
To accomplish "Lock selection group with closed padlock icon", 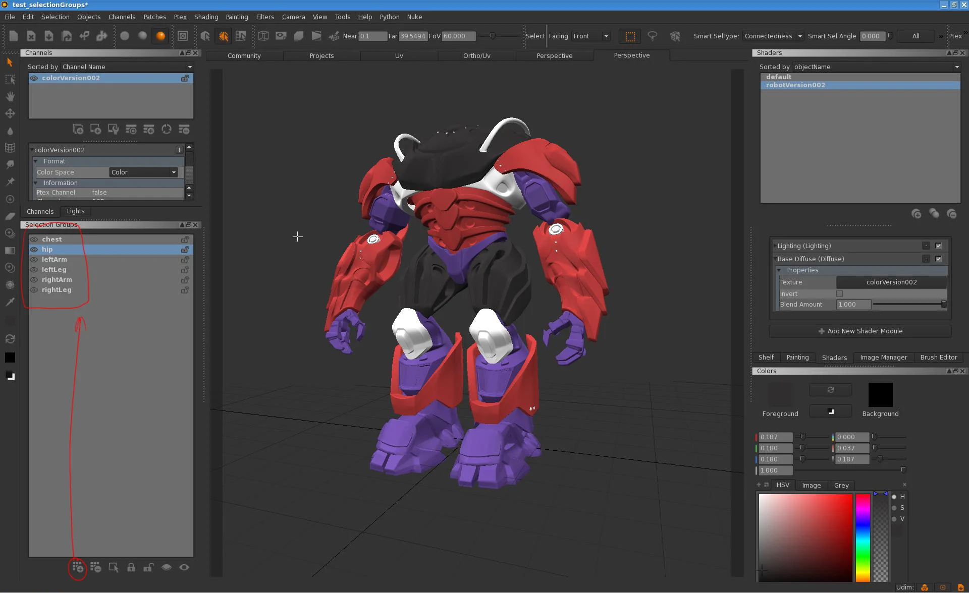I will 131,568.
